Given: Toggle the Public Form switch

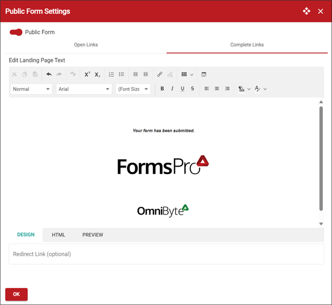Looking at the screenshot, I should pos(16,32).
